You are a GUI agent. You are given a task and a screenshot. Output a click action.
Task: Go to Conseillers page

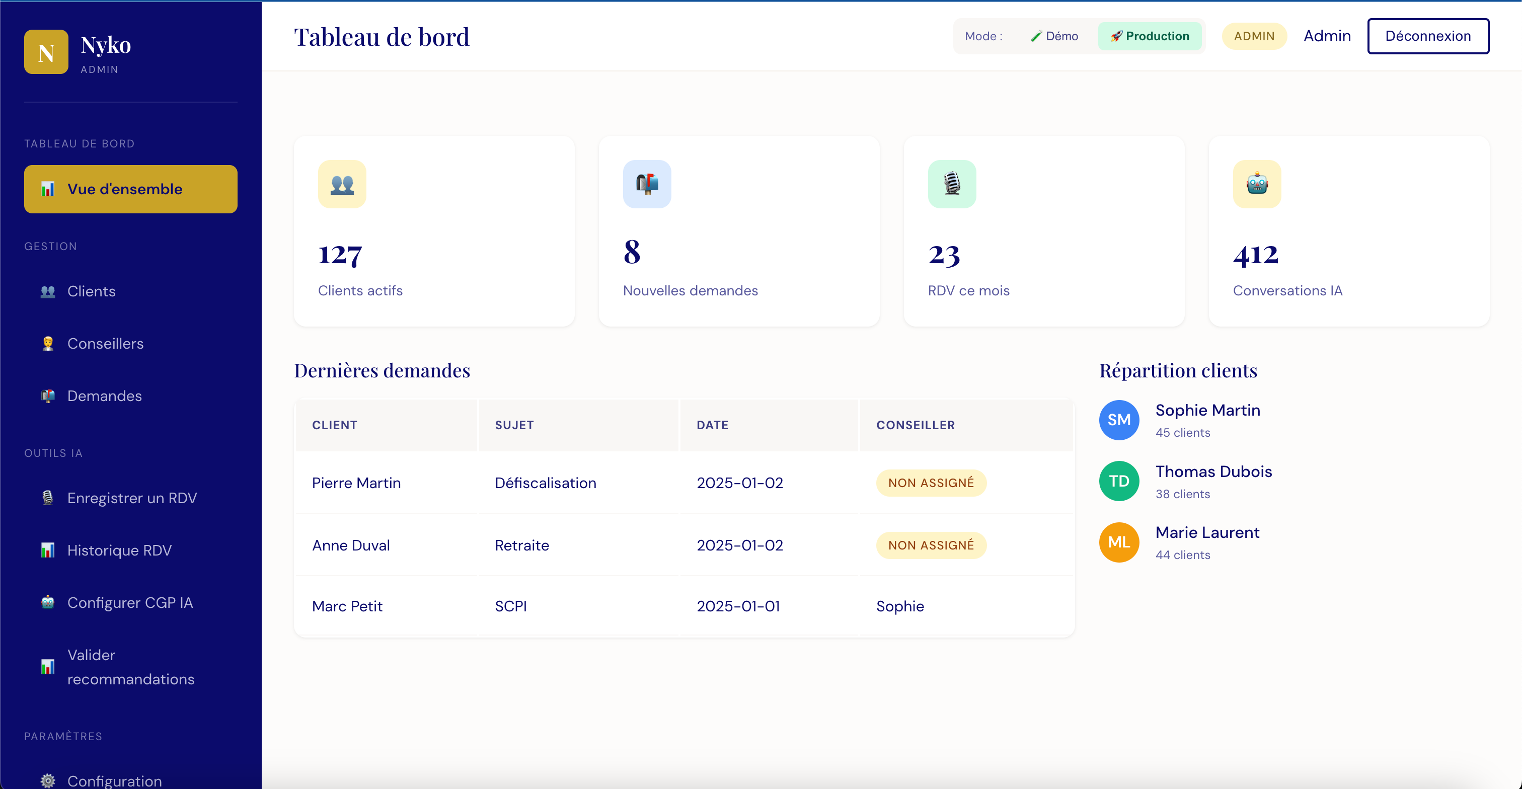(x=105, y=344)
